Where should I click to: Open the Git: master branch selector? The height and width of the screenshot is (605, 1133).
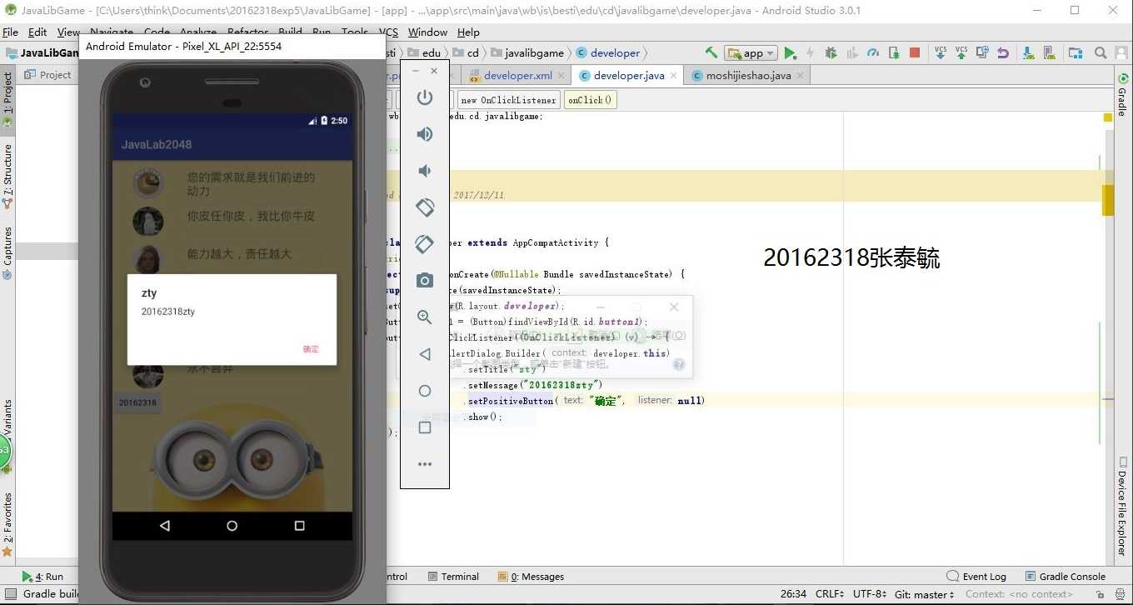click(x=924, y=594)
